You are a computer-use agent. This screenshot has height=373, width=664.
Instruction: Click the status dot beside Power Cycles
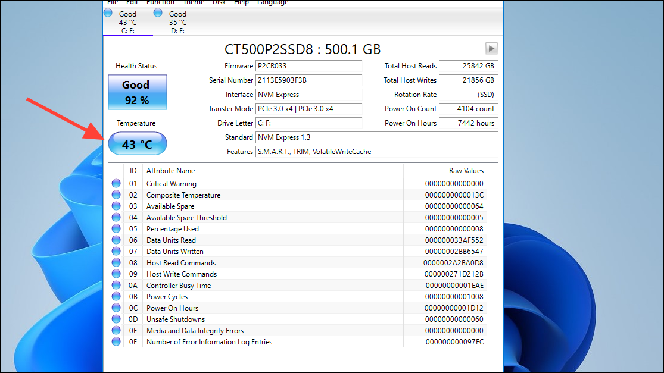116,296
